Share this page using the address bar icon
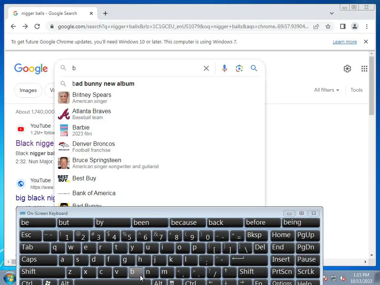The image size is (380, 285). 316,26
